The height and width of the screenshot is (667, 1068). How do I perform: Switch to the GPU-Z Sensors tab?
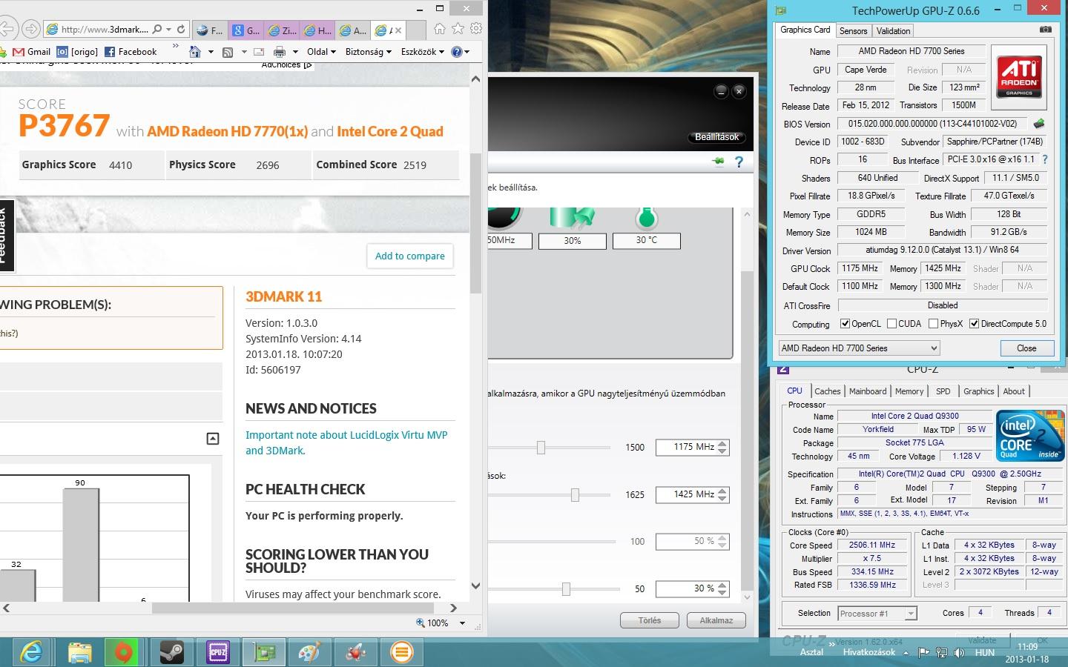(853, 31)
